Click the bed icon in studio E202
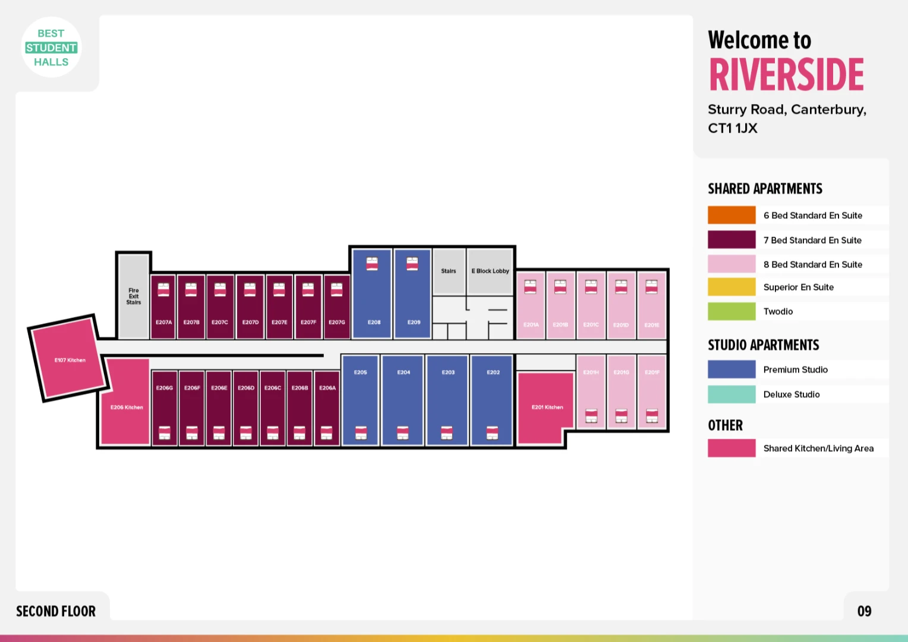 click(x=492, y=433)
